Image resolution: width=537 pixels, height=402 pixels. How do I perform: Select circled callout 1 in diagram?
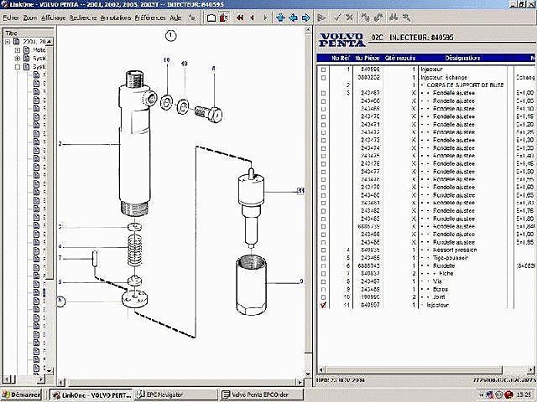tap(171, 35)
